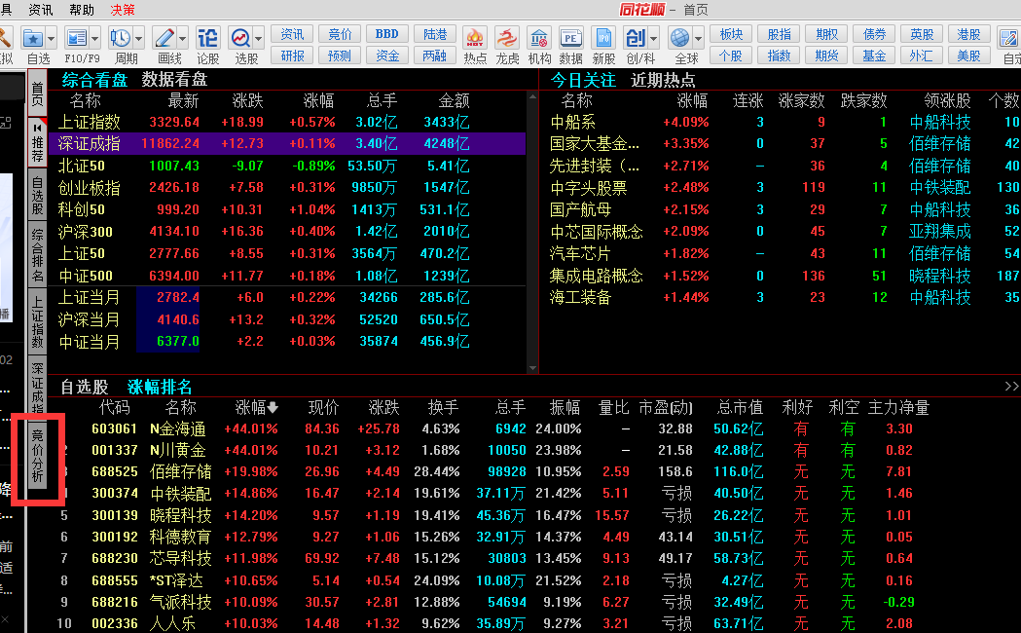This screenshot has width=1021, height=633.
Task: Click the 资金 toolbar button
Action: (387, 56)
